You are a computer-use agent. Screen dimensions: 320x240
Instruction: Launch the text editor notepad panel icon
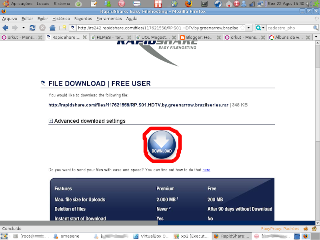pyautogui.click(x=94, y=4)
